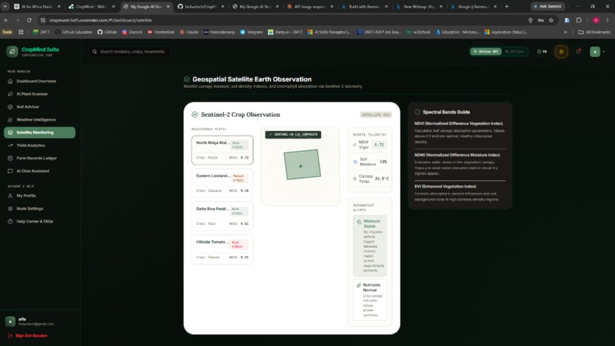Switch to Offline mode toggle
Screen dimensions: 615x346
tap(514, 51)
